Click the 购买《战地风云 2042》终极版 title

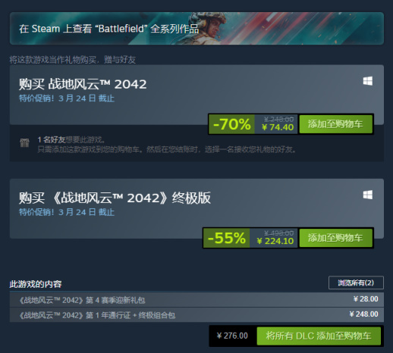click(115, 198)
